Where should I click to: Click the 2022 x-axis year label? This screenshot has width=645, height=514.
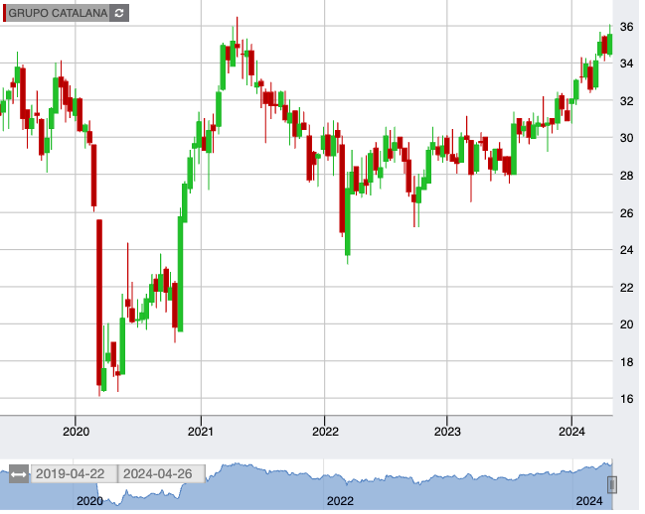[x=325, y=432]
